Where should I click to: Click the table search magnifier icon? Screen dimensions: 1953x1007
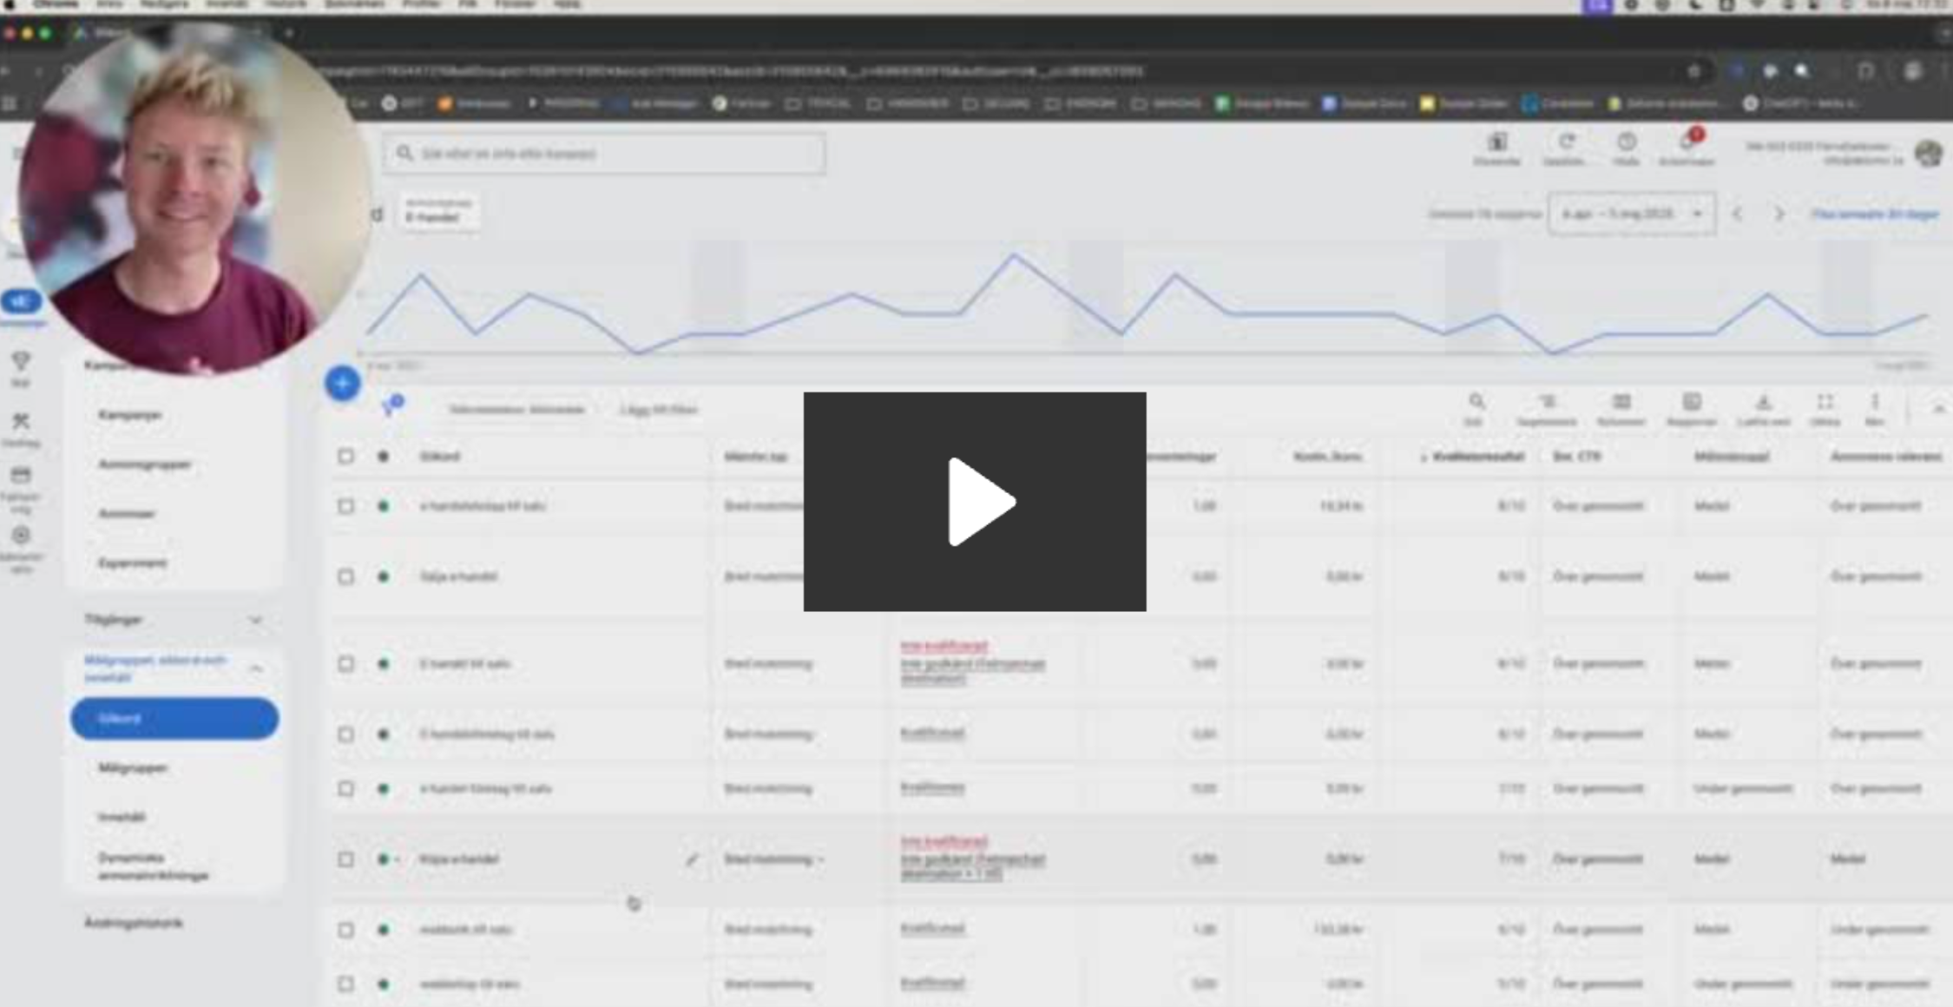pos(1475,403)
